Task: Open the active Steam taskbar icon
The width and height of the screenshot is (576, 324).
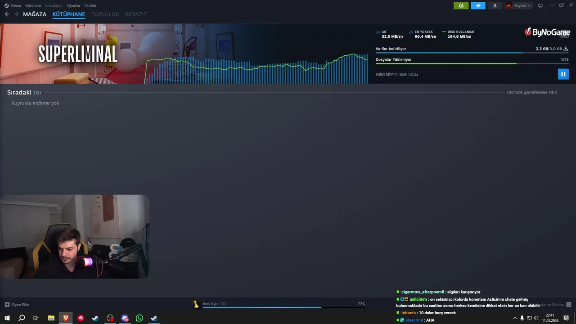Action: coord(154,318)
